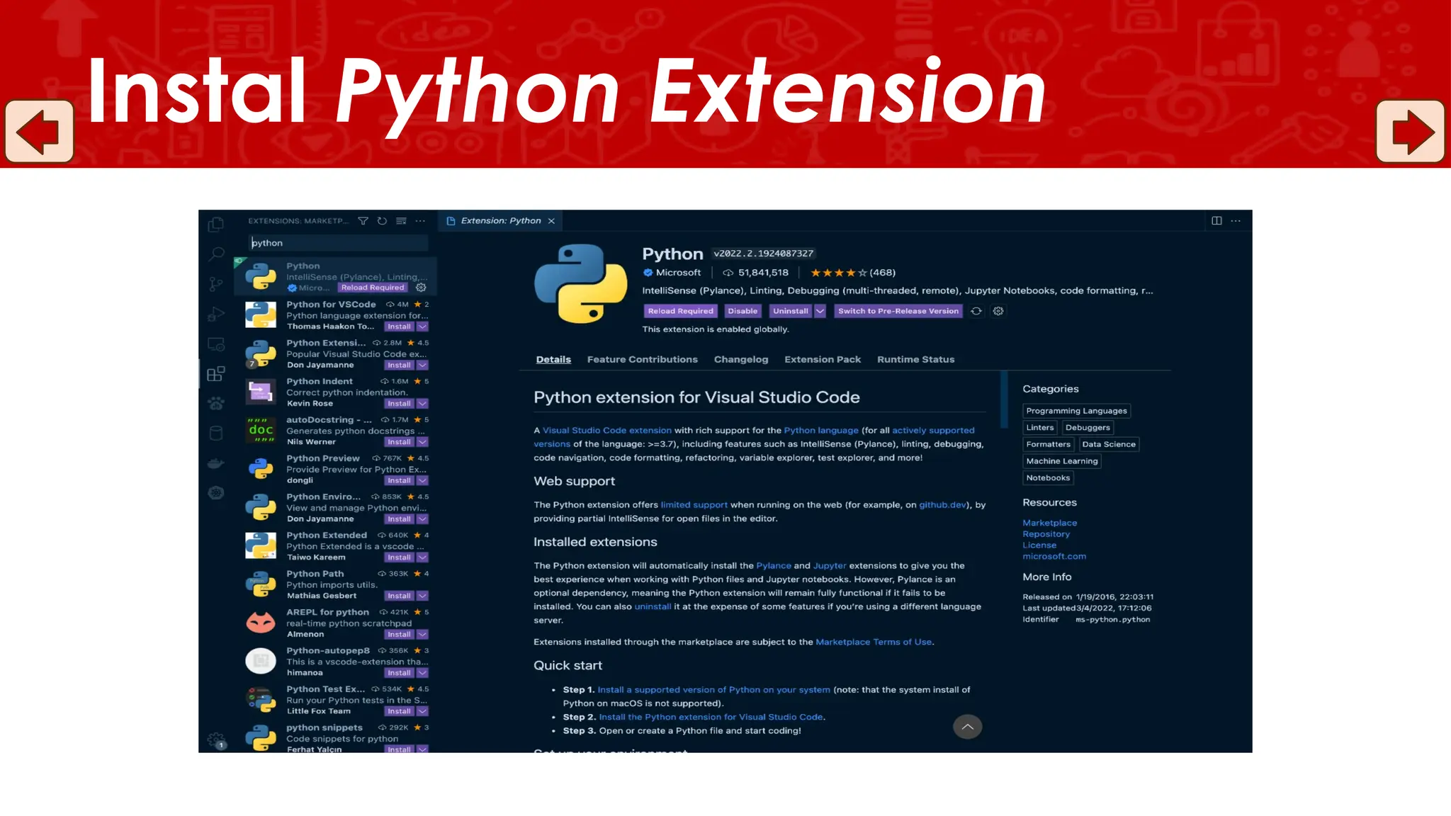Screen dimensions: 1451x816
Task: Open the gear icon in extension header
Action: pos(998,311)
